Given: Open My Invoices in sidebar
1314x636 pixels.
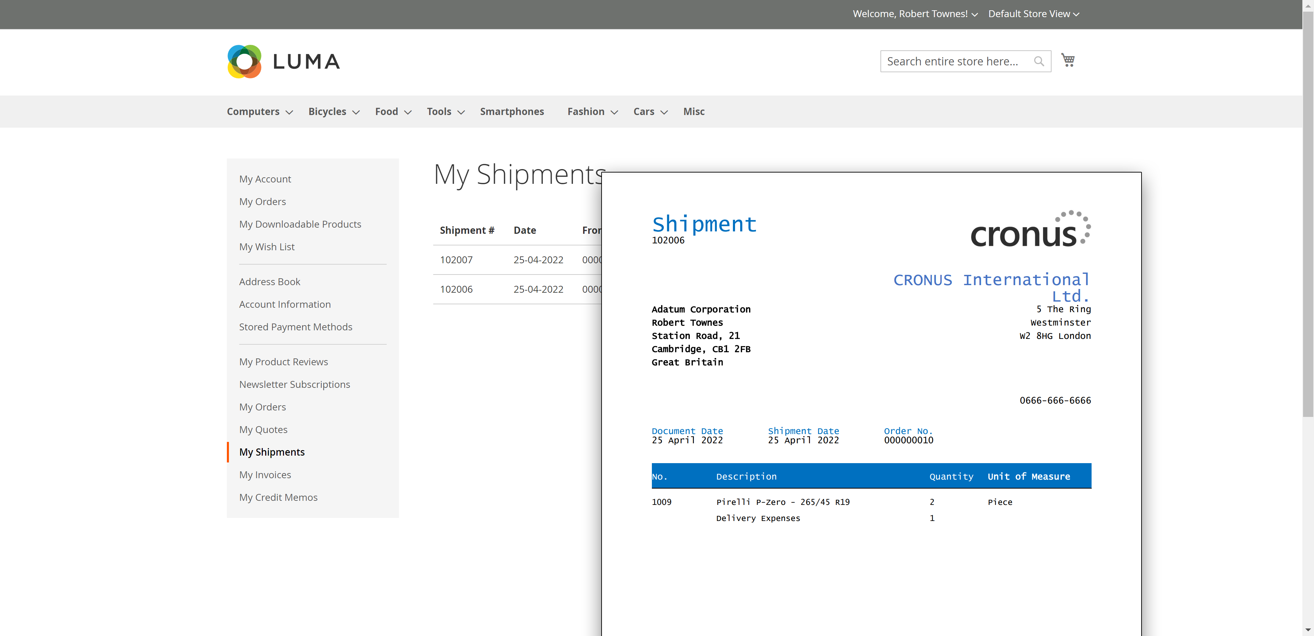Looking at the screenshot, I should pos(265,475).
